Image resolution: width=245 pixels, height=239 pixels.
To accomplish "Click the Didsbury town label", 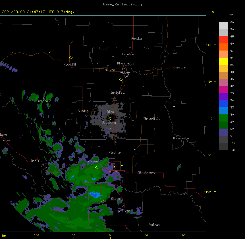I will tap(109, 122).
